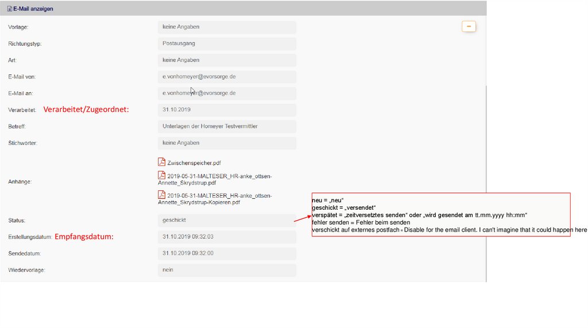The height and width of the screenshot is (329, 588).
Task: Click the Stichwörter field
Action: 227,143
